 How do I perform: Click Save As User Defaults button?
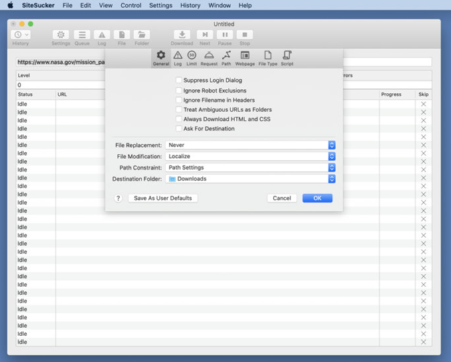163,198
